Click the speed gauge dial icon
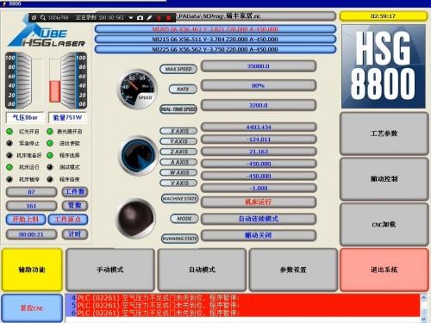The width and height of the screenshot is (431, 323). (137, 90)
